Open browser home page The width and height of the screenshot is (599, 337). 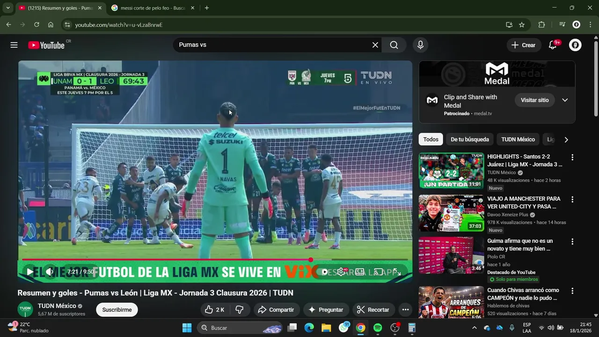[51, 25]
